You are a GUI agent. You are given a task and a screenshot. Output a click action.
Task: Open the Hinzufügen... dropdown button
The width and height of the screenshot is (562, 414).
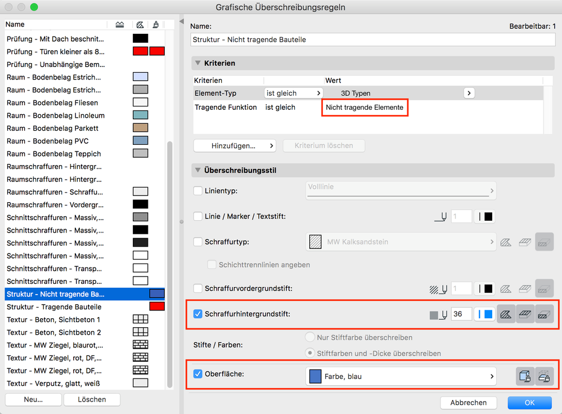[235, 146]
